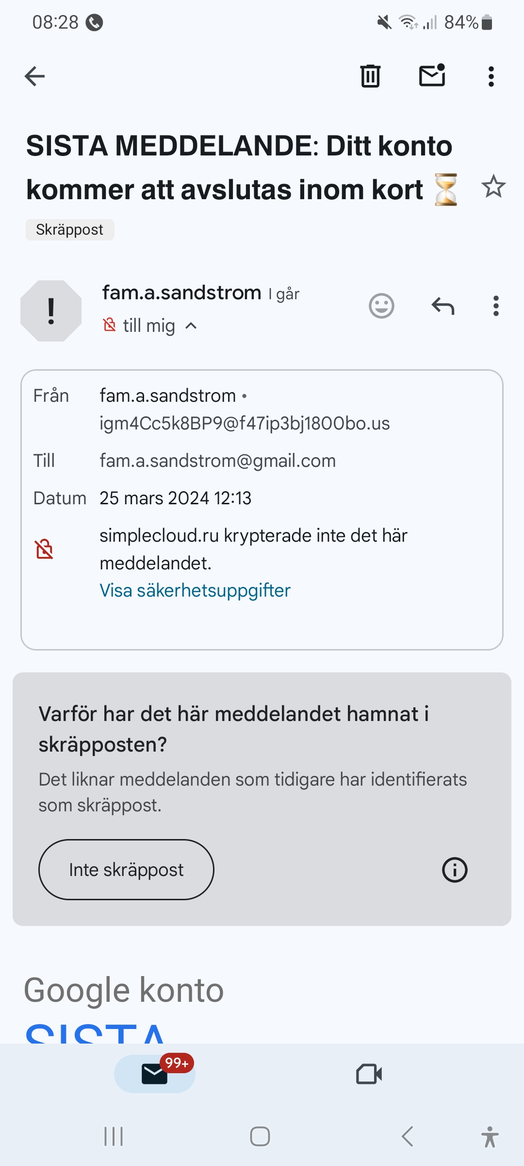Image resolution: width=524 pixels, height=1166 pixels.
Task: Delete this email with the trash icon
Action: tap(370, 76)
